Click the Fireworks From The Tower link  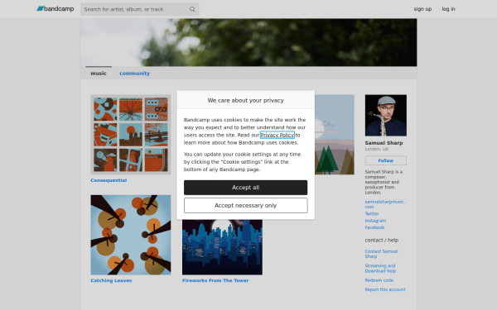point(215,280)
